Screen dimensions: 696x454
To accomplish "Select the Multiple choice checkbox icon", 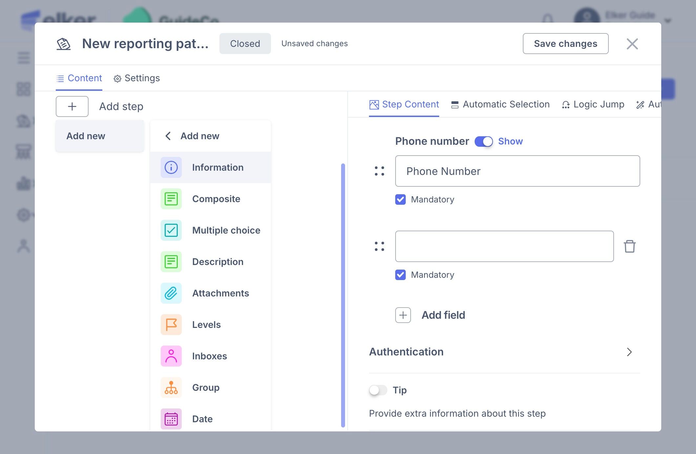I will tap(171, 230).
